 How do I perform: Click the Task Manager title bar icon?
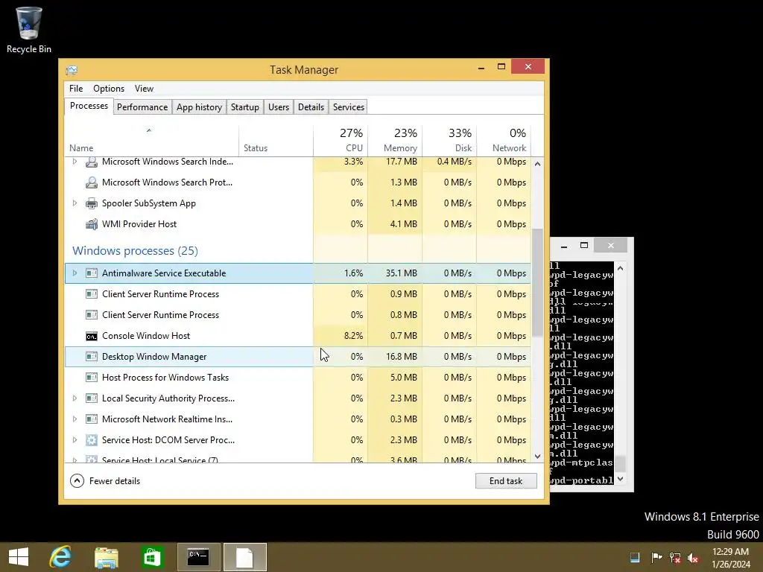point(72,70)
